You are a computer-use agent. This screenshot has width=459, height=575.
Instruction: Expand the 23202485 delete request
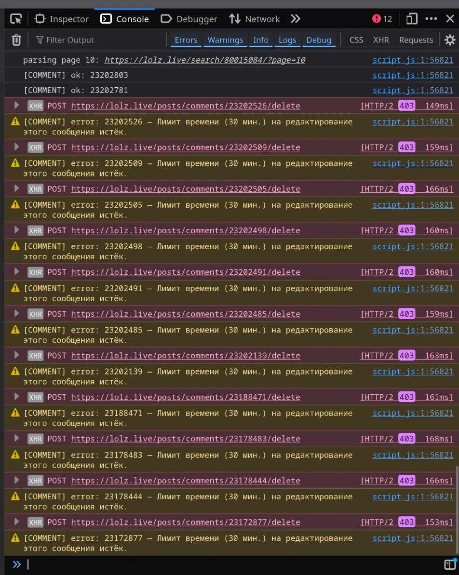pyautogui.click(x=16, y=314)
